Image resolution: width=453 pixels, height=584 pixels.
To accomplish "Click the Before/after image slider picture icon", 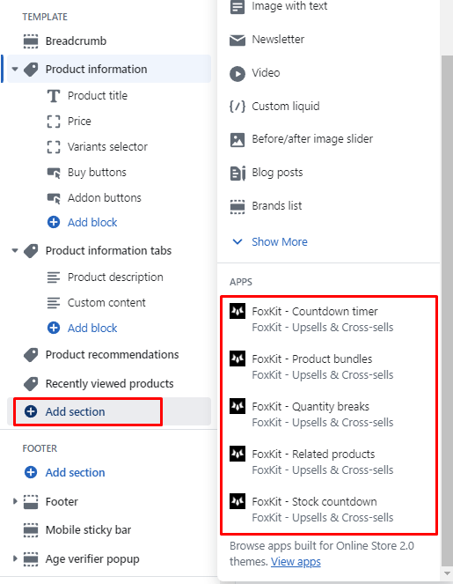I will click(237, 140).
